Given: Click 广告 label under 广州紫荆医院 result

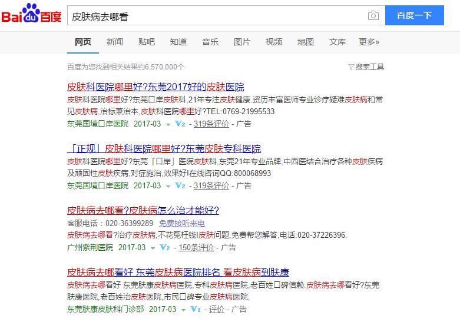Looking at the screenshot, I should (229, 247).
